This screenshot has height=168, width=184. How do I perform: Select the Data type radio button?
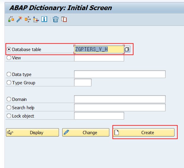[x=9, y=75]
